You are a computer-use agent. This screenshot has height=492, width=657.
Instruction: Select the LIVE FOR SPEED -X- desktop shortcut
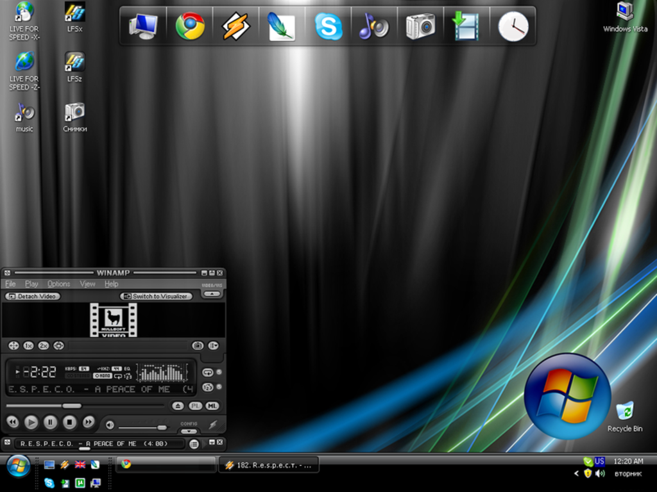24,21
